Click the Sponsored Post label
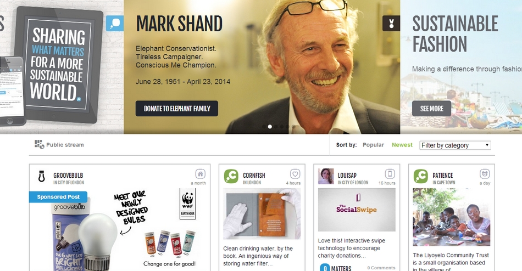Image resolution: width=522 pixels, height=271 pixels. [58, 197]
